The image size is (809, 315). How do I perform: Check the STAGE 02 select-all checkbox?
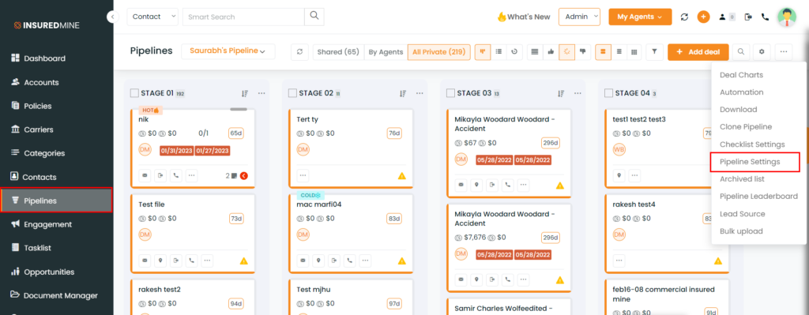click(292, 93)
